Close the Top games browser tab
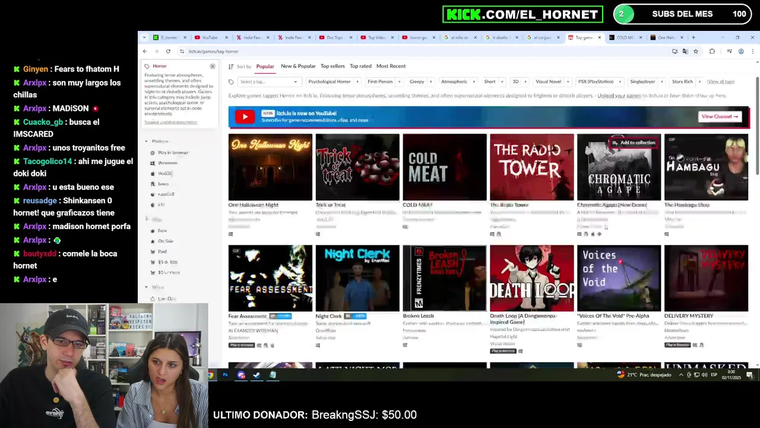The height and width of the screenshot is (428, 760). pyautogui.click(x=599, y=37)
